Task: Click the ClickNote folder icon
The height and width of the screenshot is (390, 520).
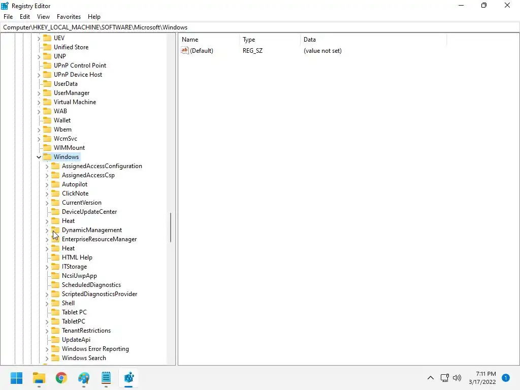Action: click(55, 193)
